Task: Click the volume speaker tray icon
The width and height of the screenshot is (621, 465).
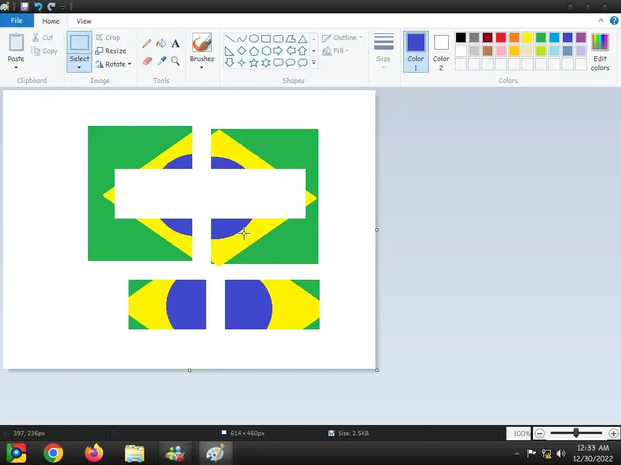Action: [561, 453]
